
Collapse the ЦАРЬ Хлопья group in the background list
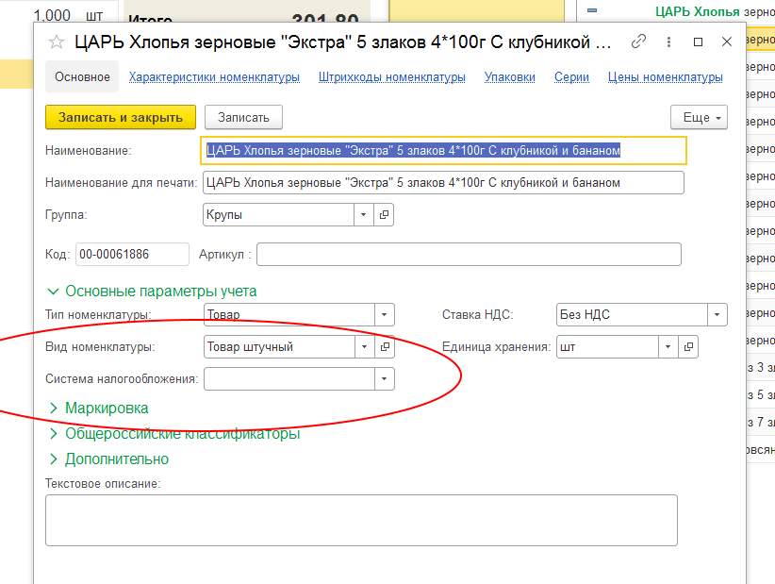coord(592,10)
